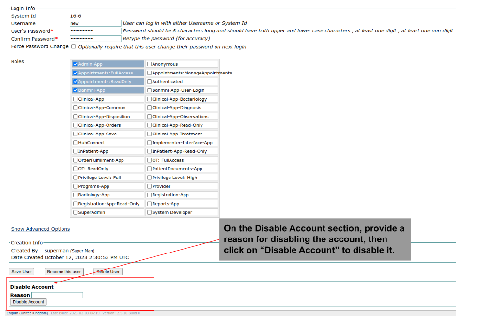Expand Show Advanced Options
The height and width of the screenshot is (327, 494).
click(40, 229)
